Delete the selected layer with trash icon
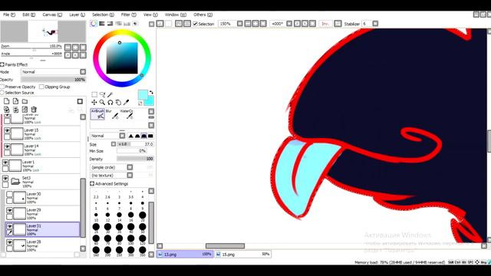 34,110
